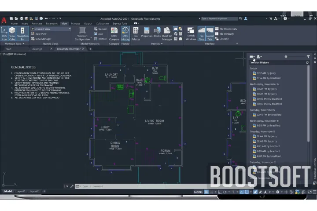Image resolution: width=317 pixels, height=211 pixels.
Task: Open the Collaborate ribbon tab
Action: (102, 24)
